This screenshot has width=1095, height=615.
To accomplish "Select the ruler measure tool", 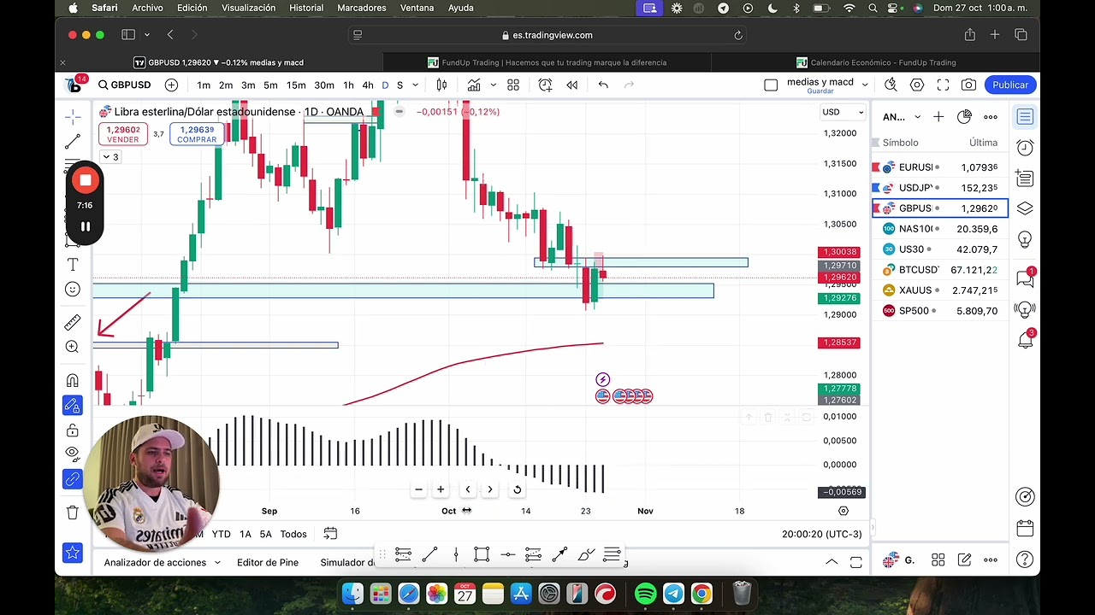I will [x=73, y=322].
